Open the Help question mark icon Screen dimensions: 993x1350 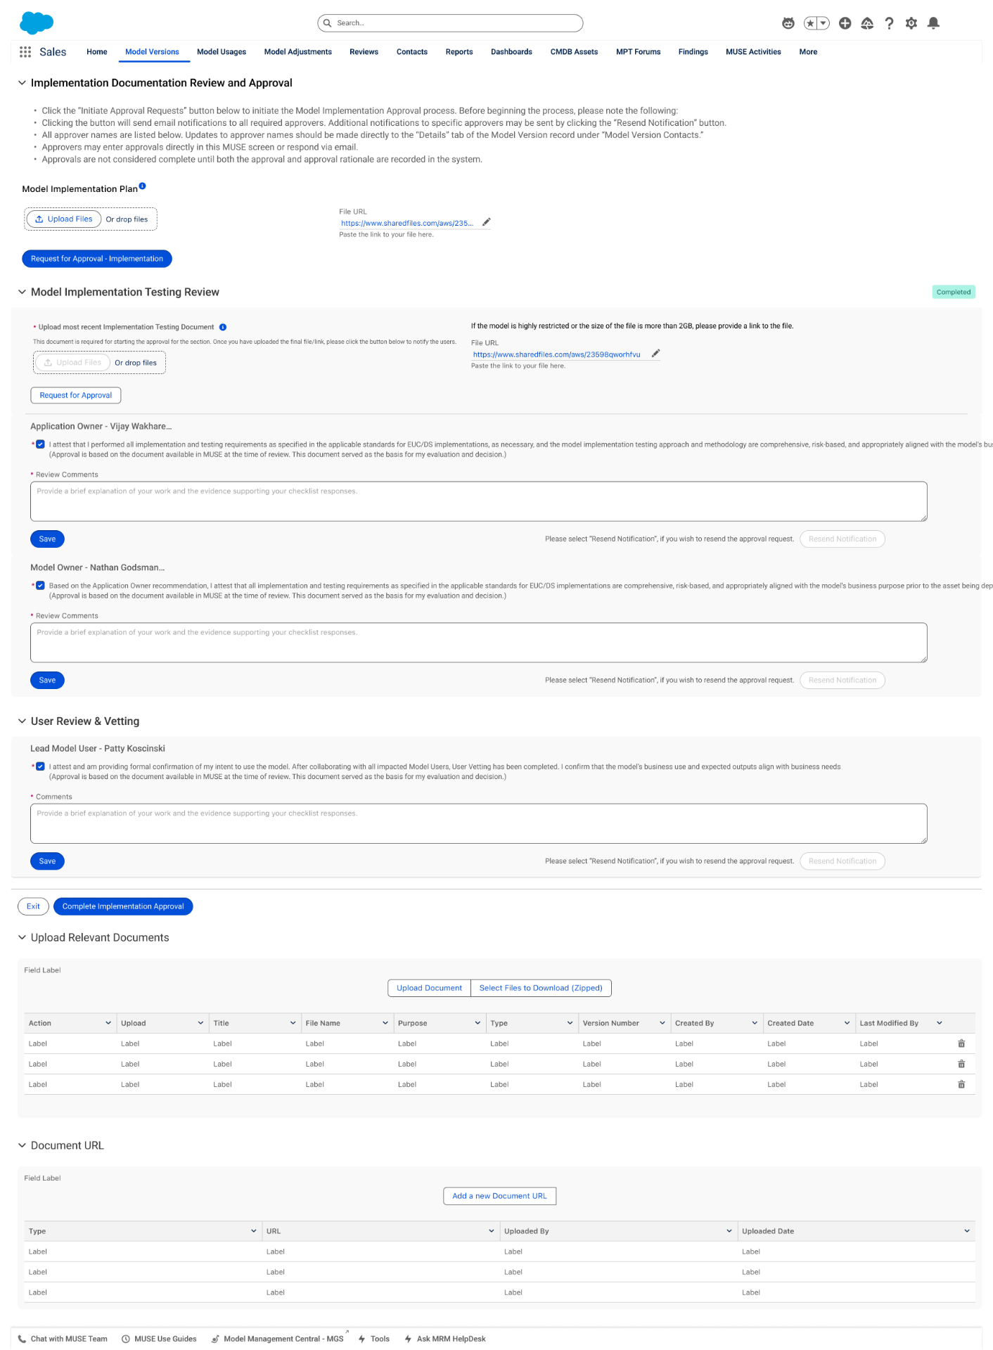point(890,23)
